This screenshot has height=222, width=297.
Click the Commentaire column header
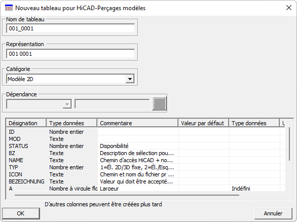138,123
